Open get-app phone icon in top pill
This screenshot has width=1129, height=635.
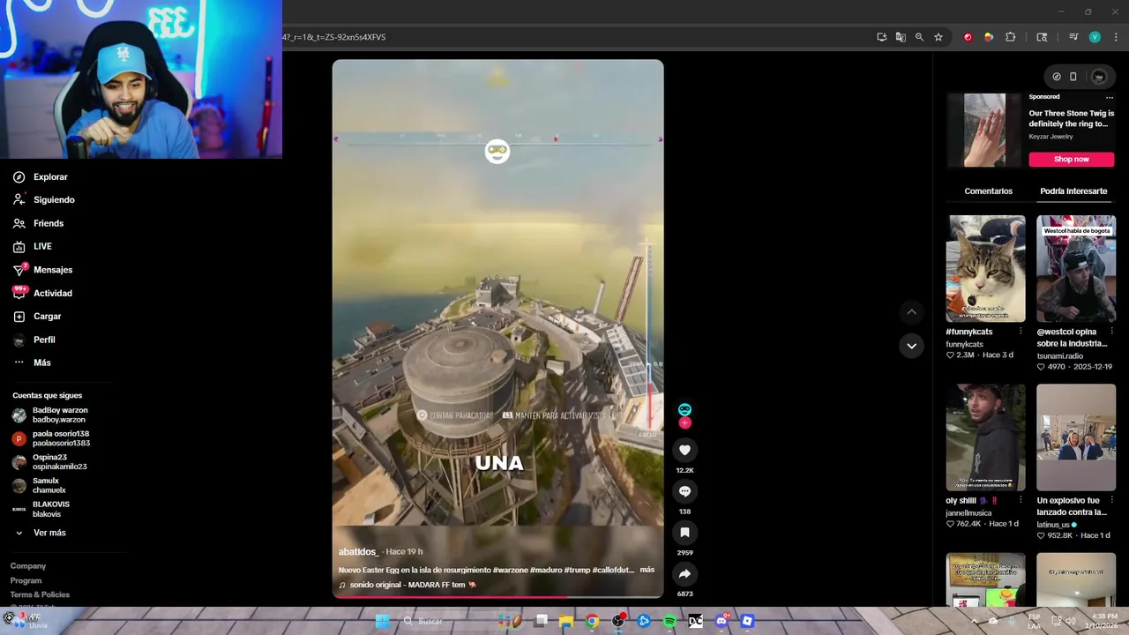click(x=1073, y=77)
